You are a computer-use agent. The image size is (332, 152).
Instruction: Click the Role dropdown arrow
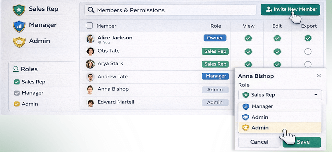(316, 95)
